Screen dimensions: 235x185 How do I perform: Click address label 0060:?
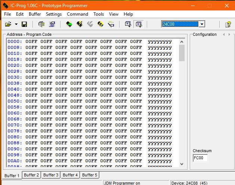[15, 113]
